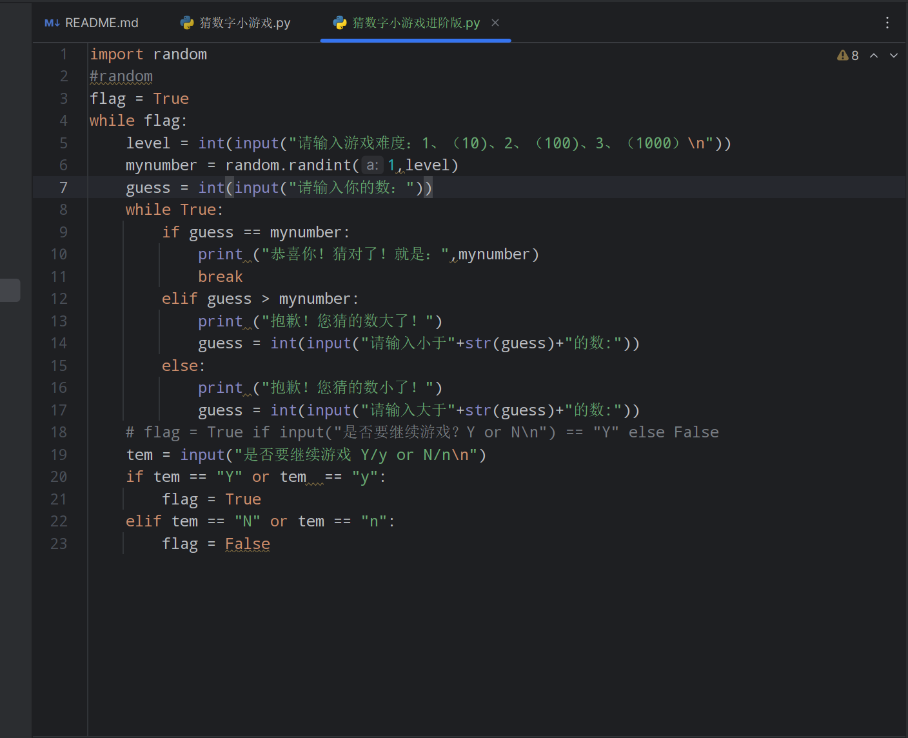908x738 pixels.
Task: Click the warnings indicator showing 8
Action: pos(848,55)
